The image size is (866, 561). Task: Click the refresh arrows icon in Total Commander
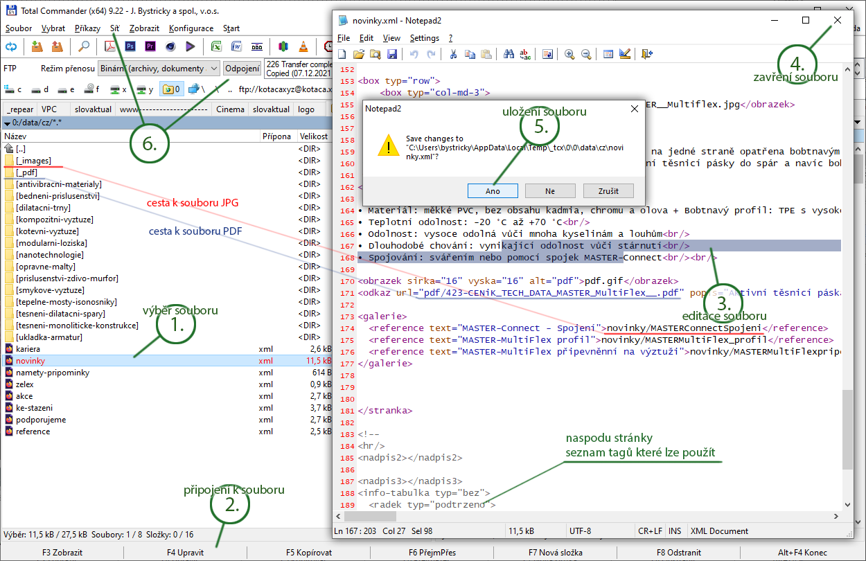coord(11,46)
